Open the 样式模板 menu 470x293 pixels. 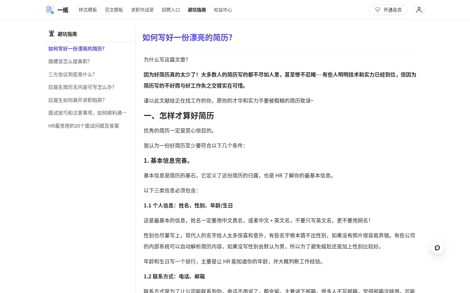click(88, 10)
